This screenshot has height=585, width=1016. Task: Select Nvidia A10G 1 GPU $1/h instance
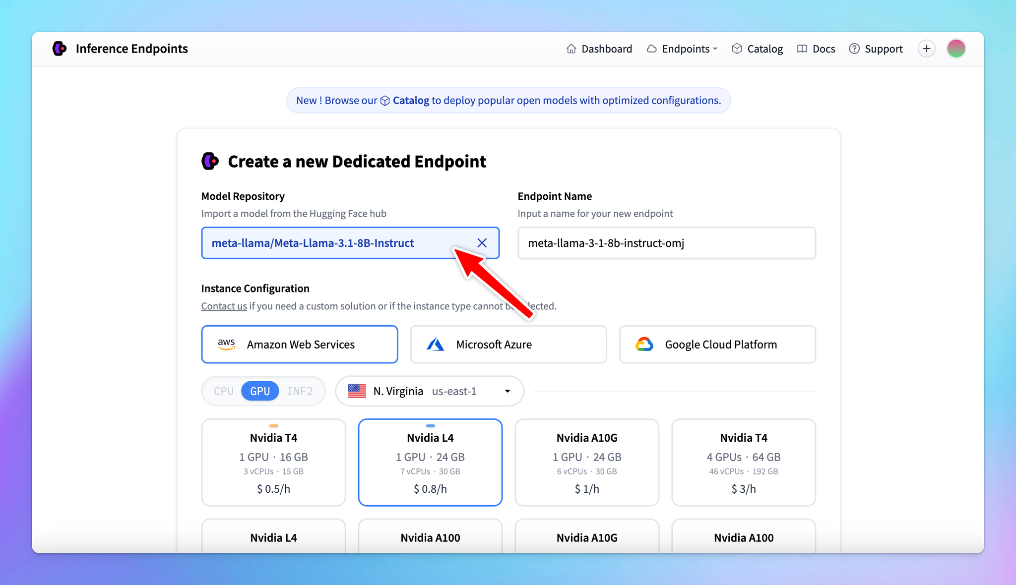(x=587, y=463)
